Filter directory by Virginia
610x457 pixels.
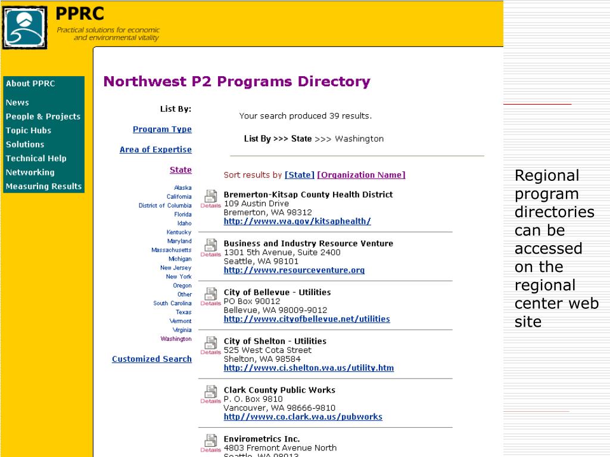[x=182, y=330]
